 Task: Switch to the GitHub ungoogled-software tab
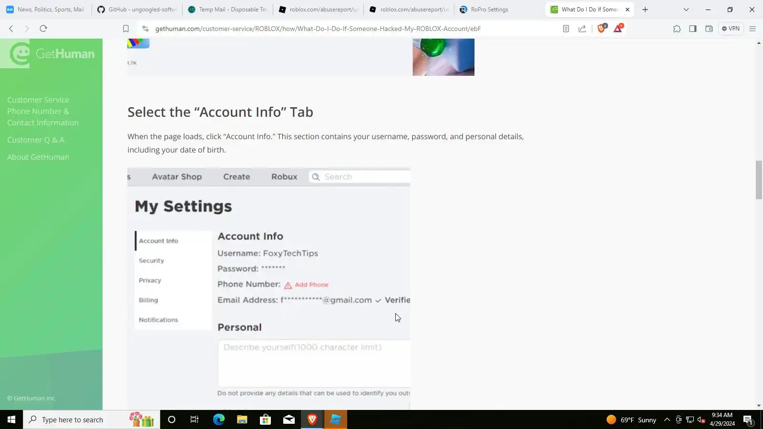tap(136, 10)
